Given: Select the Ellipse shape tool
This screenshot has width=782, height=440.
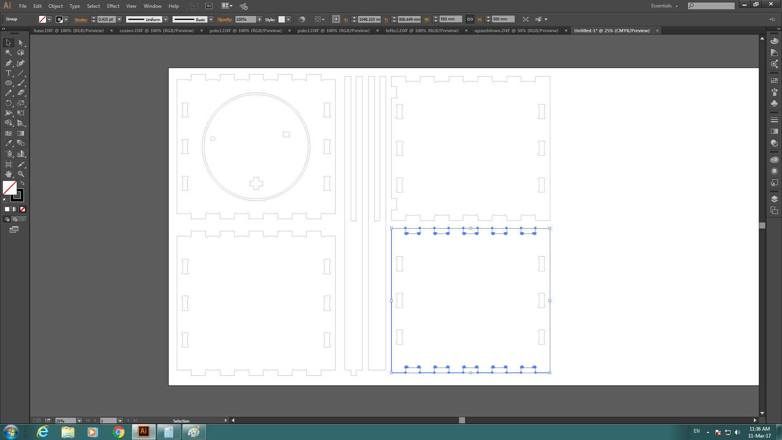Looking at the screenshot, I should click(8, 83).
